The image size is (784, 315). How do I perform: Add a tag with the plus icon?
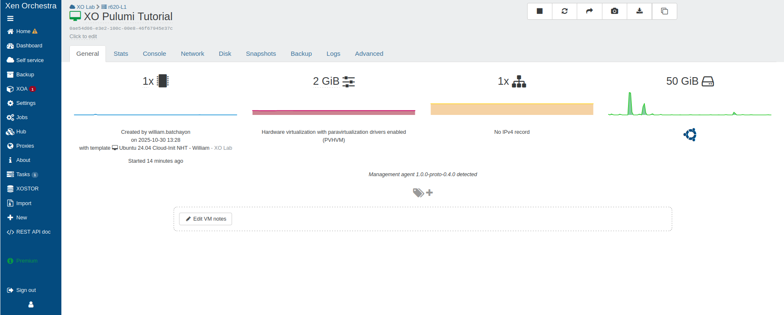click(x=429, y=193)
